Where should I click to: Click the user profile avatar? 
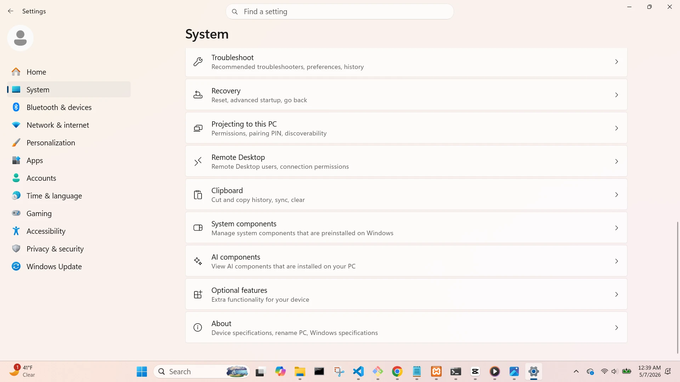[20, 38]
